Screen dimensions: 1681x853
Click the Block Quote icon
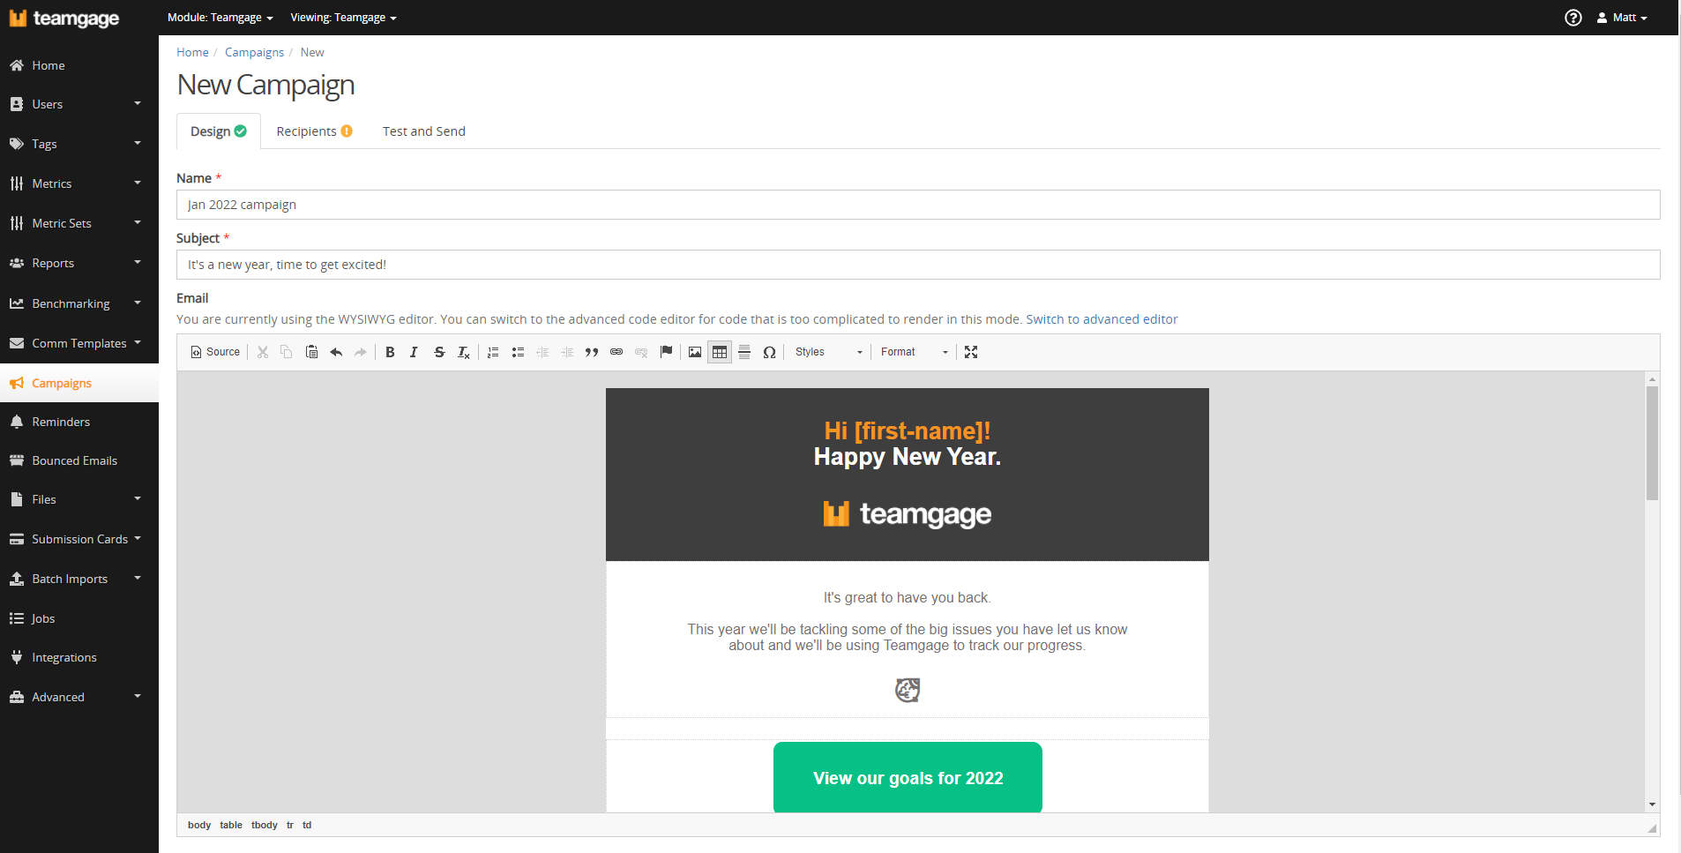pyautogui.click(x=592, y=352)
